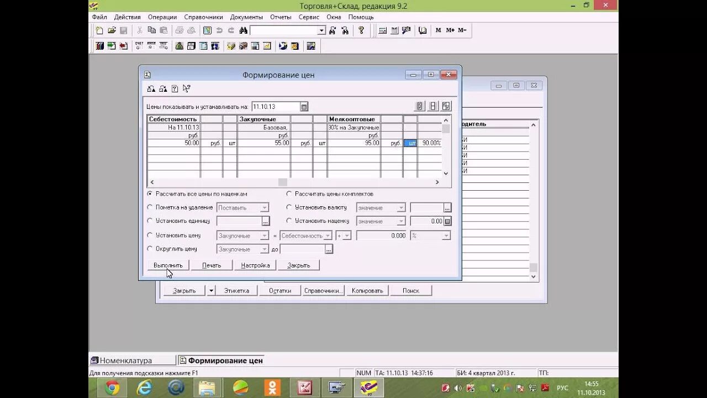Click the globe icon in second toolbar

pyautogui.click(x=283, y=46)
